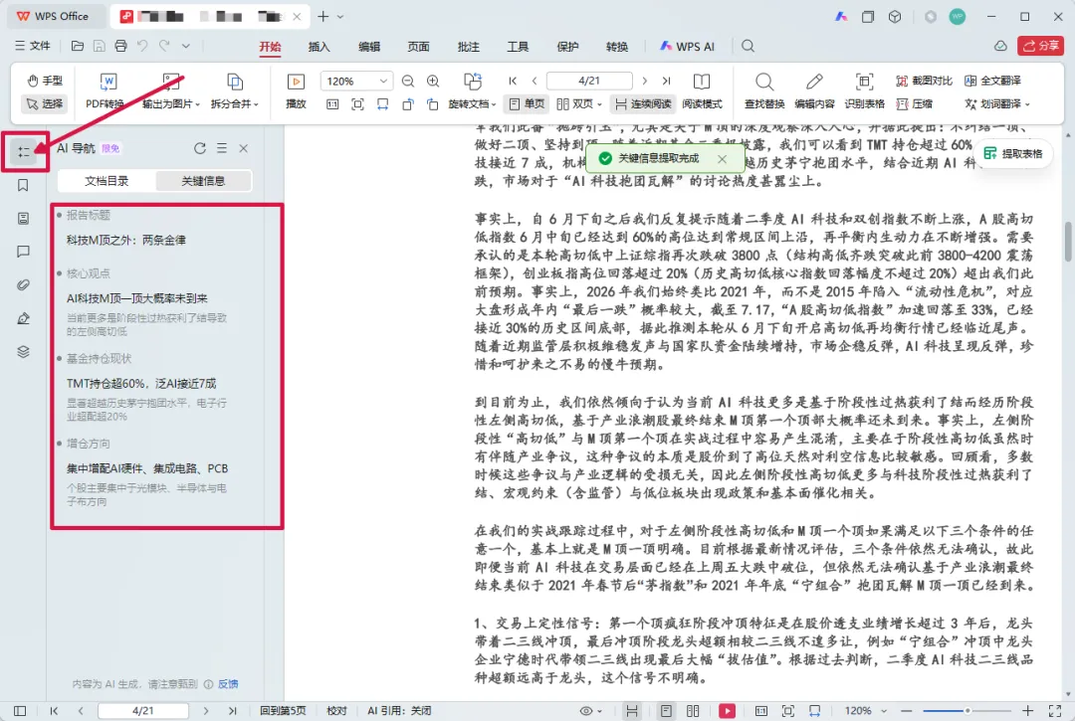Open the status bar 120% zoom dropdown
The height and width of the screenshot is (721, 1075).
[865, 711]
